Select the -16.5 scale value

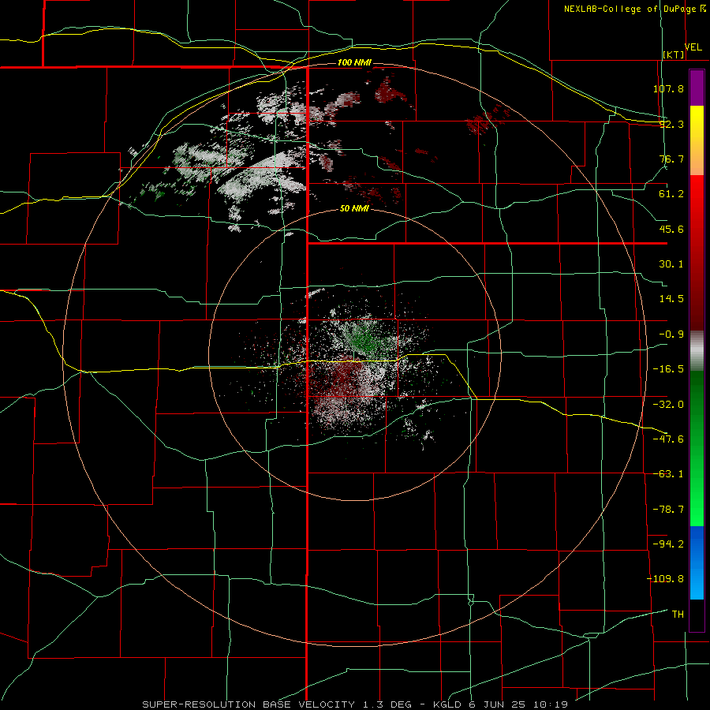click(668, 369)
